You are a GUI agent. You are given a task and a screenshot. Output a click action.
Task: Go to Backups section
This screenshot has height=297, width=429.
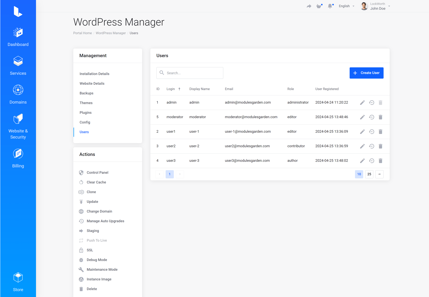[87, 93]
